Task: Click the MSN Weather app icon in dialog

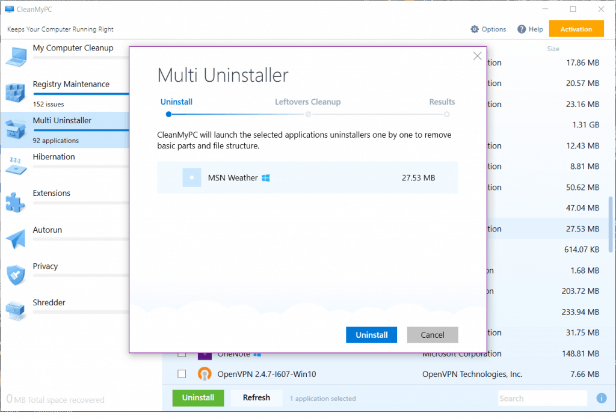Action: 192,177
